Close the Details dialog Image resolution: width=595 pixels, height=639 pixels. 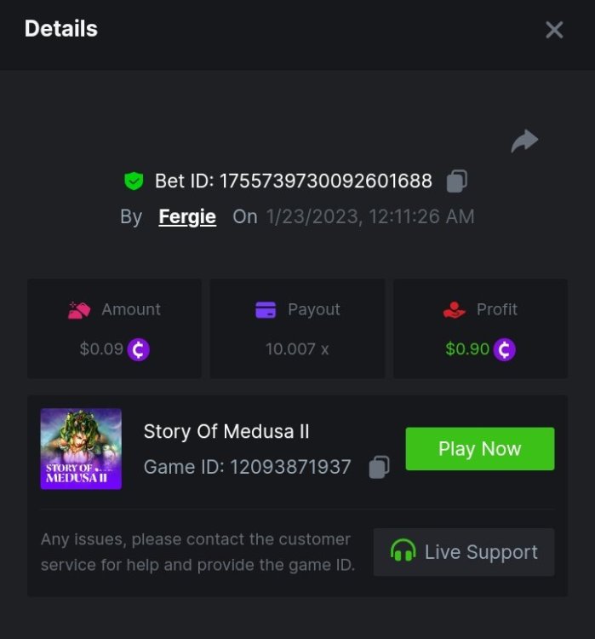pos(554,30)
